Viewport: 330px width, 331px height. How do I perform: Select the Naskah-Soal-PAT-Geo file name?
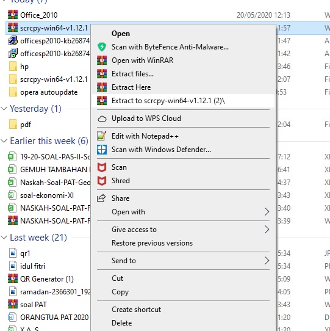[x=56, y=183]
